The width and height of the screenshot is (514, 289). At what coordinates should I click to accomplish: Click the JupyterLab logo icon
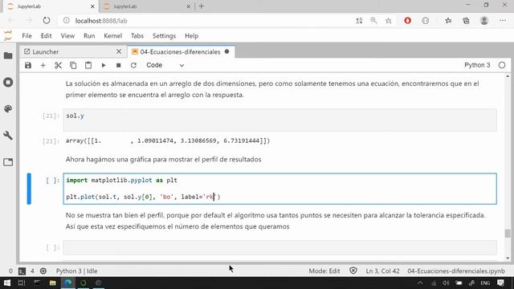pos(8,35)
